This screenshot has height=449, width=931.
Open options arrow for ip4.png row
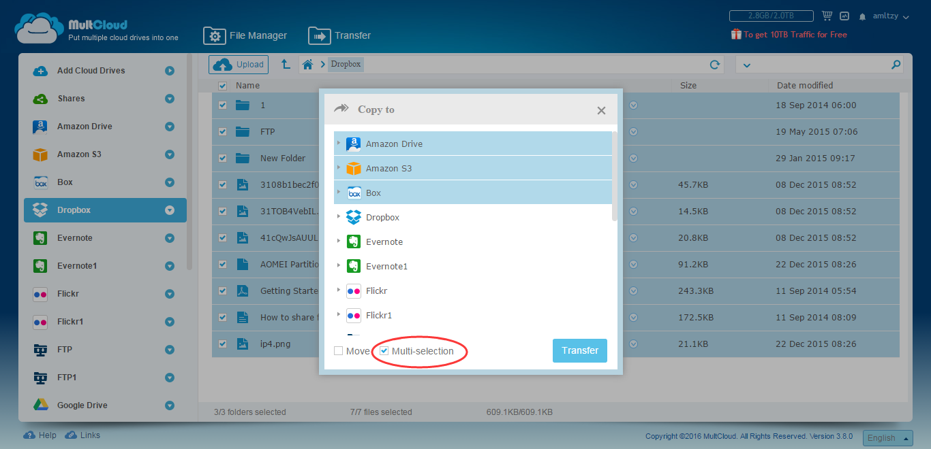633,344
